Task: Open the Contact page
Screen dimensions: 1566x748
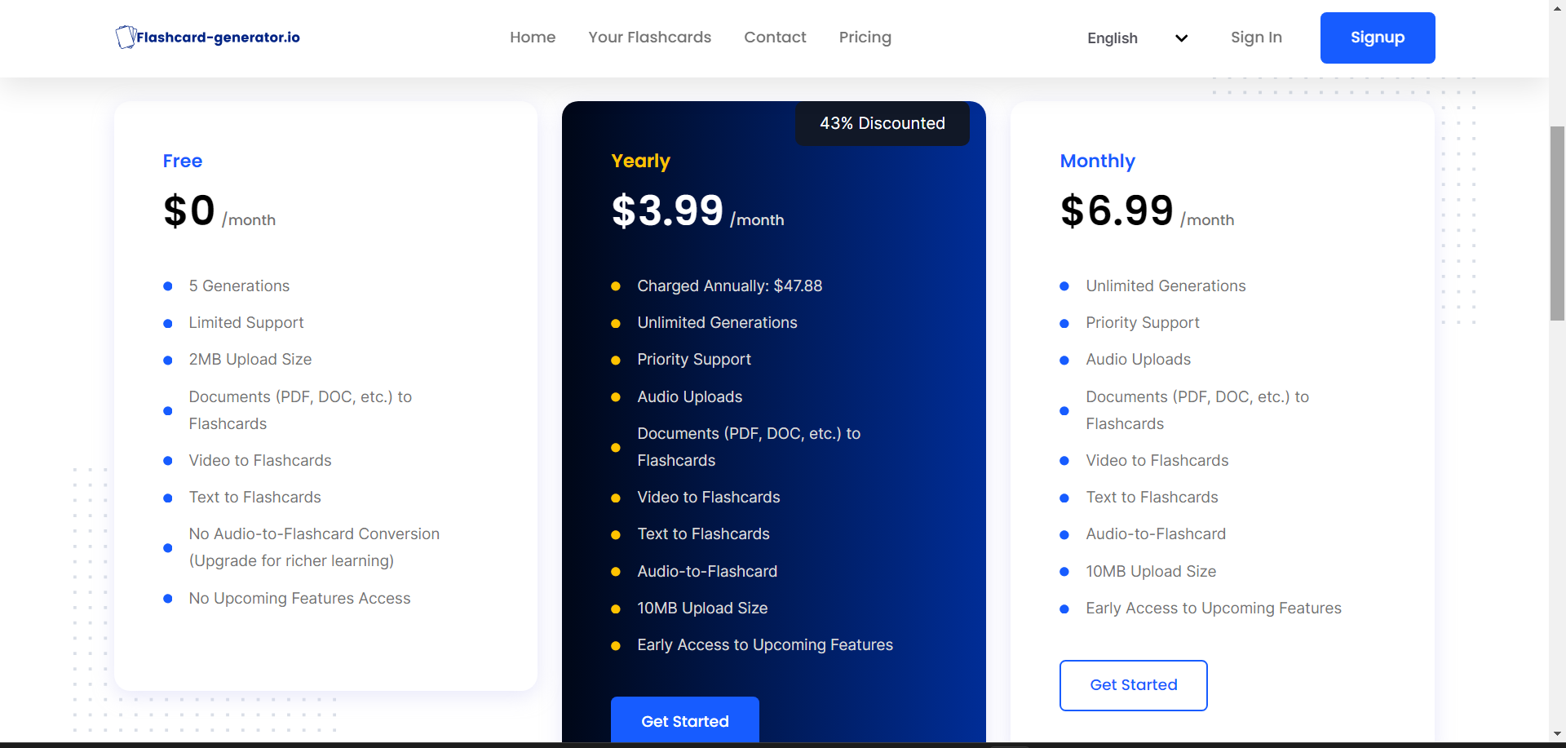Action: pos(775,38)
